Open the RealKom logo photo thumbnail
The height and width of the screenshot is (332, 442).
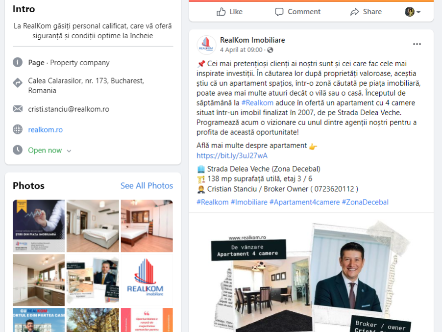(x=147, y=280)
